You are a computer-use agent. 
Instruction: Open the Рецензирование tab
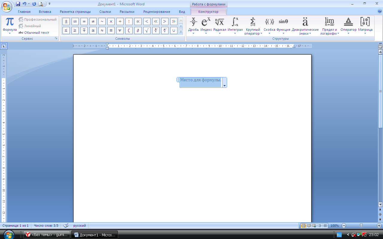click(157, 12)
